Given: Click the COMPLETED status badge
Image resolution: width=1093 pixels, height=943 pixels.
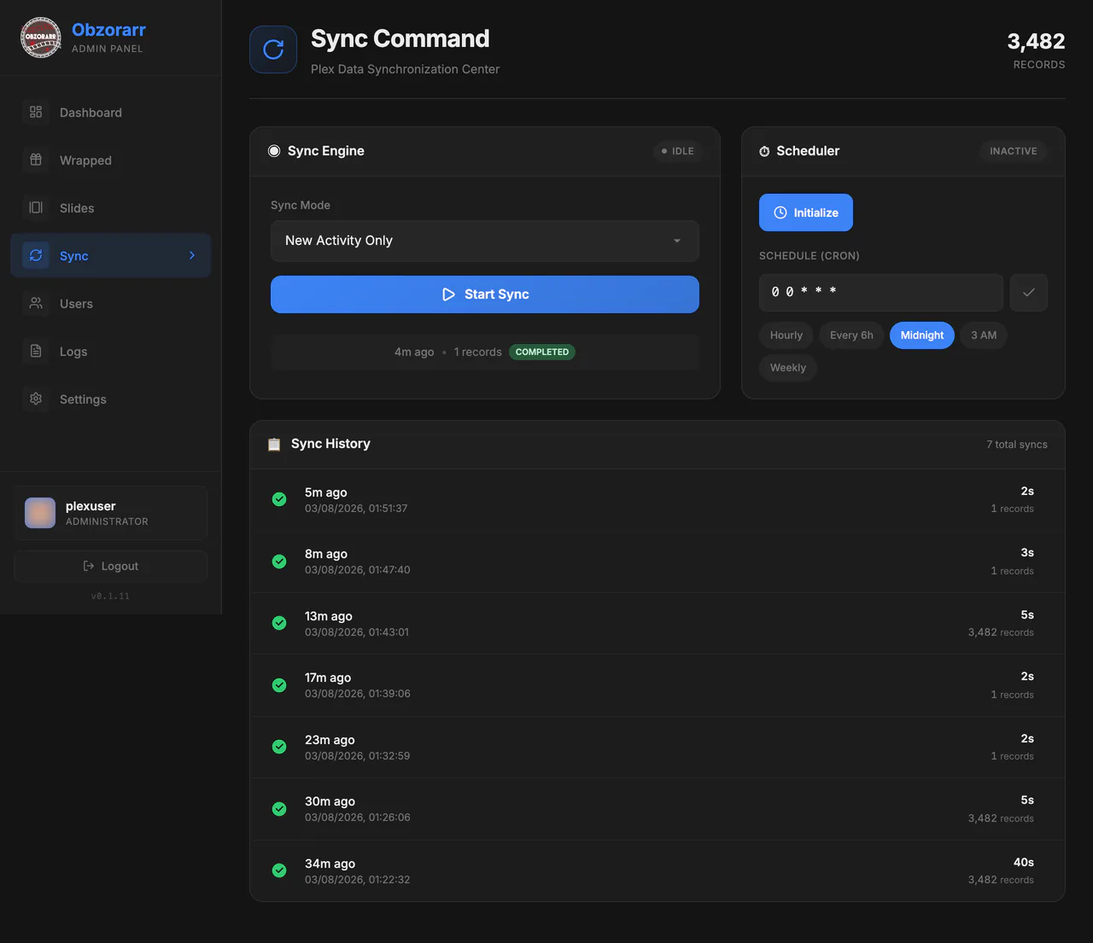Looking at the screenshot, I should 542,352.
